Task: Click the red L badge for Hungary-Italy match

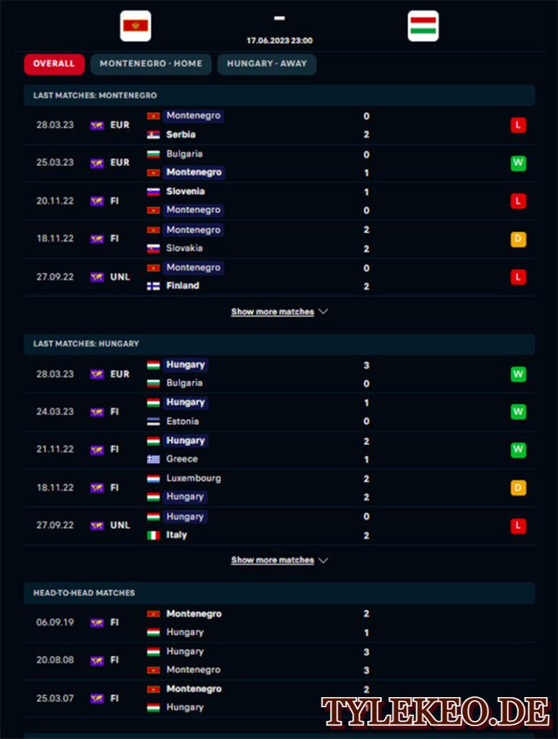Action: pos(518,525)
